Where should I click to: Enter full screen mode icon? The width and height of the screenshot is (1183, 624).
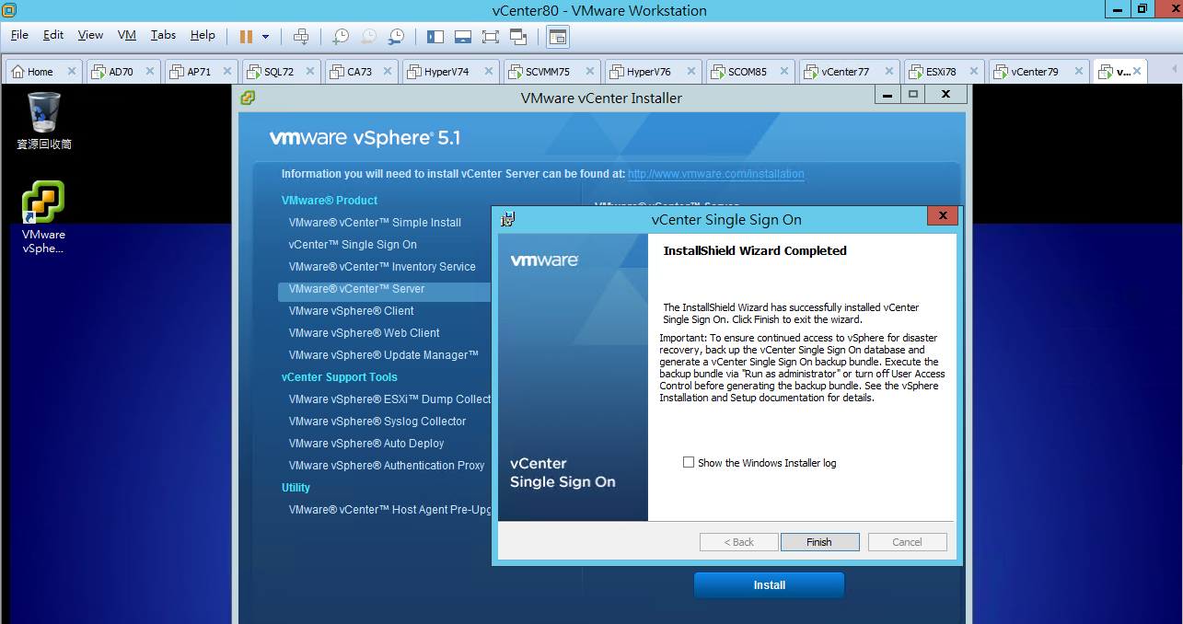point(491,37)
